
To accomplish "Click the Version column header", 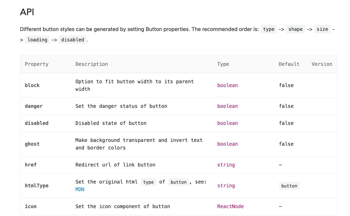I will [x=322, y=64].
